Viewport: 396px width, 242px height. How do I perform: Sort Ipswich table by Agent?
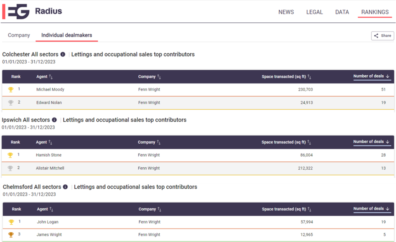coord(44,142)
